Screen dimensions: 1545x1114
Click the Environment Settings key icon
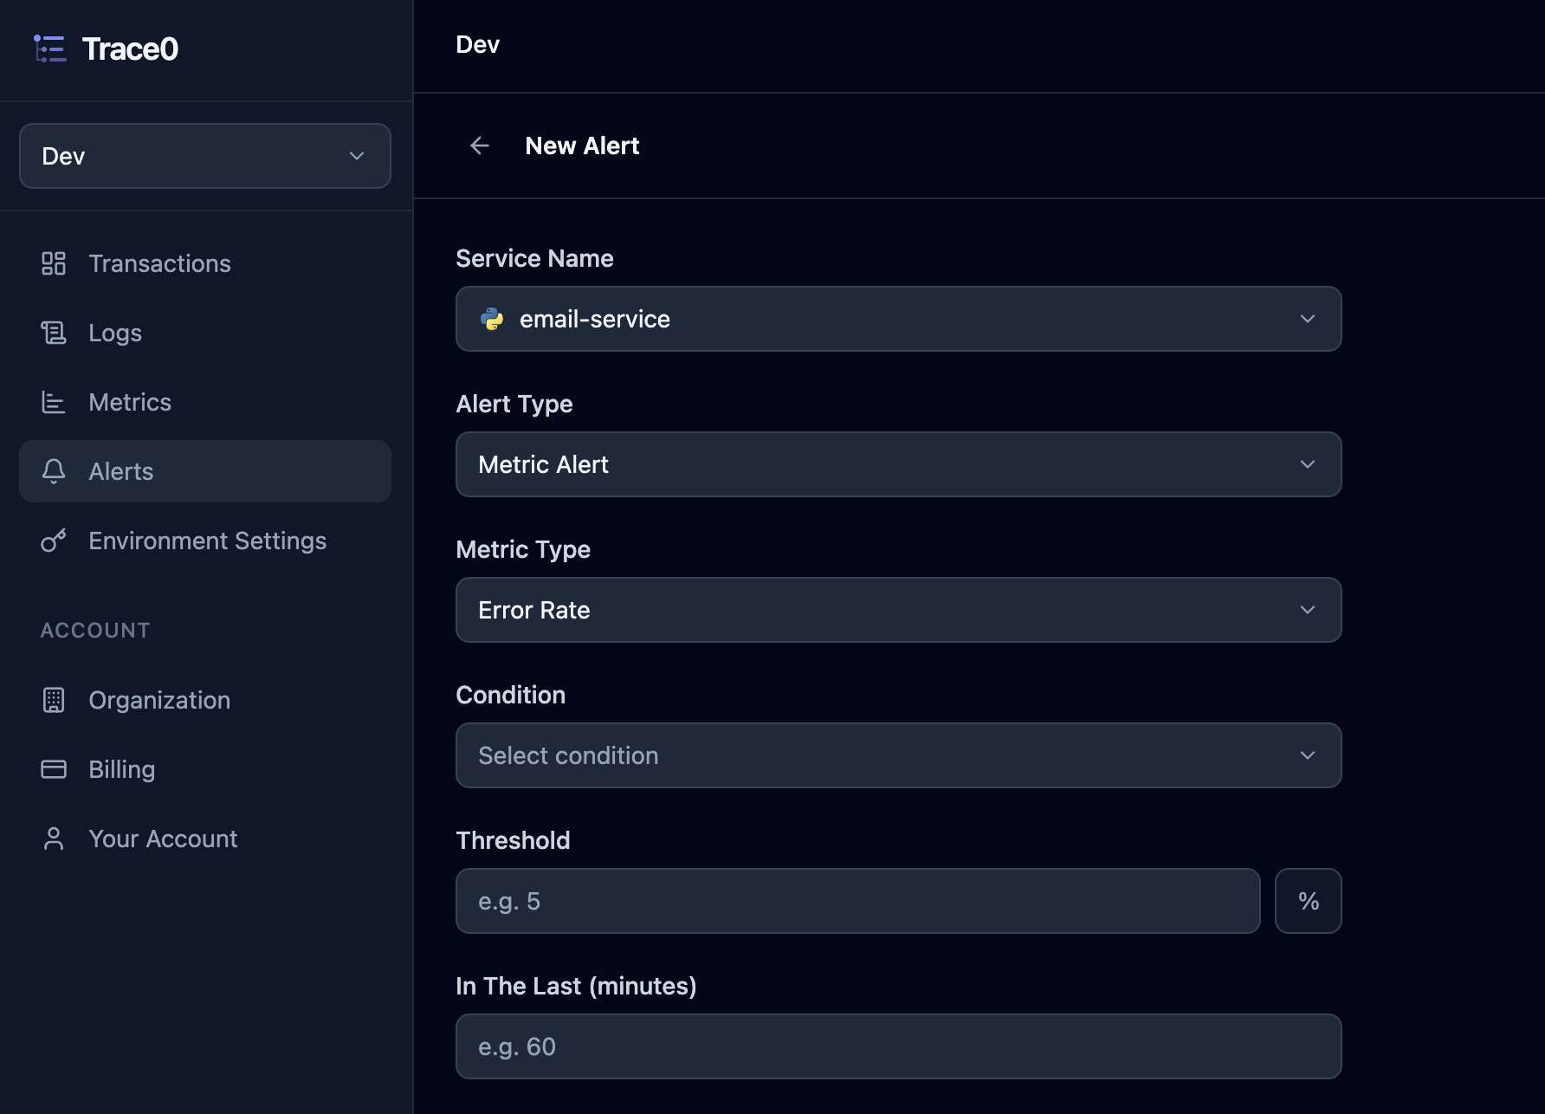[x=54, y=541]
